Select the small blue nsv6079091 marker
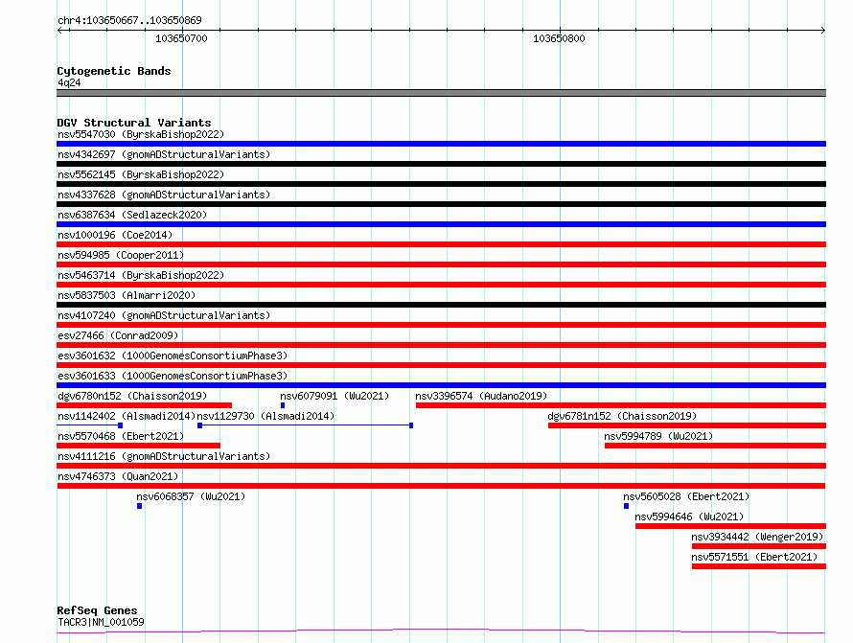 pos(283,405)
